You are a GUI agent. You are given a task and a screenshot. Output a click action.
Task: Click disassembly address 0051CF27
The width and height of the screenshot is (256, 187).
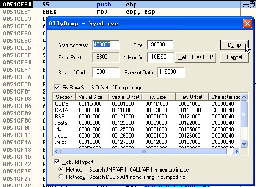[x=17, y=179]
